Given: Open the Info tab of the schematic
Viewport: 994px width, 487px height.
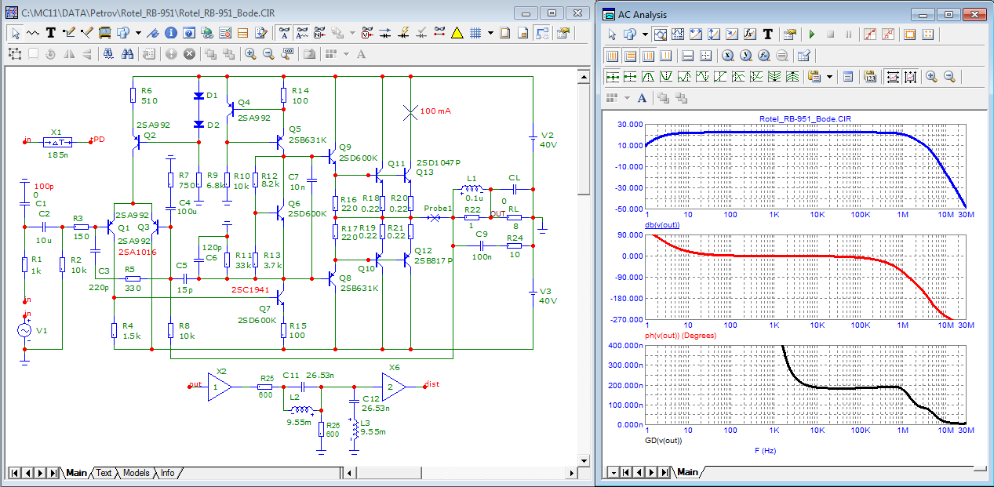Looking at the screenshot, I should tap(167, 473).
